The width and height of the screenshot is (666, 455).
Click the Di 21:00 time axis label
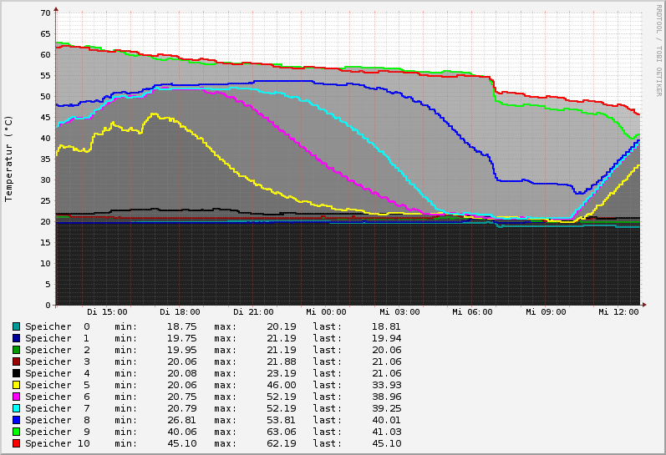pyautogui.click(x=253, y=312)
